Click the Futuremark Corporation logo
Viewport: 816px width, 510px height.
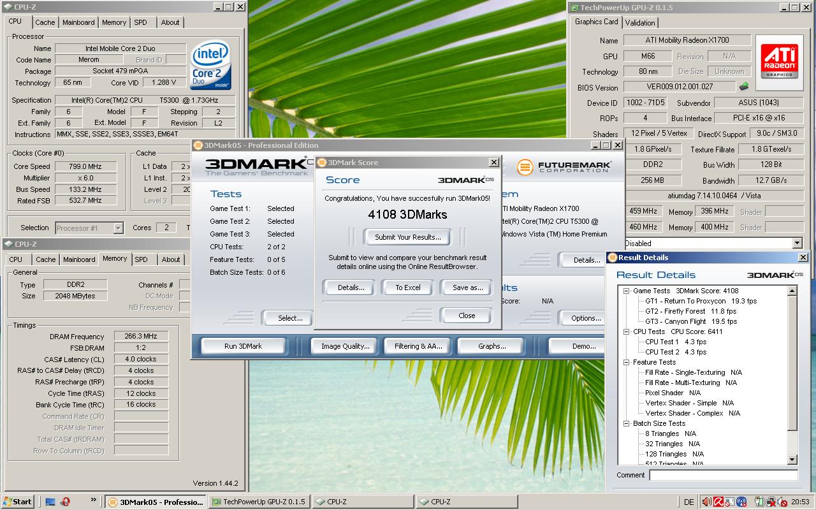point(564,168)
